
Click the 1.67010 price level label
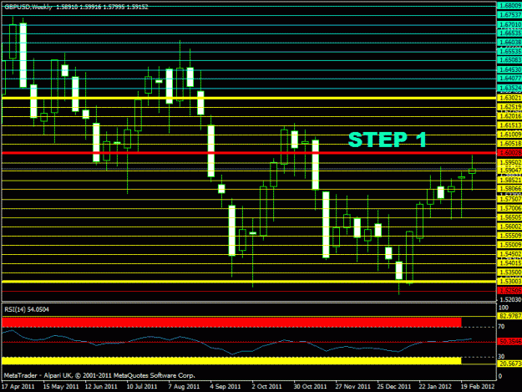pyautogui.click(x=509, y=24)
